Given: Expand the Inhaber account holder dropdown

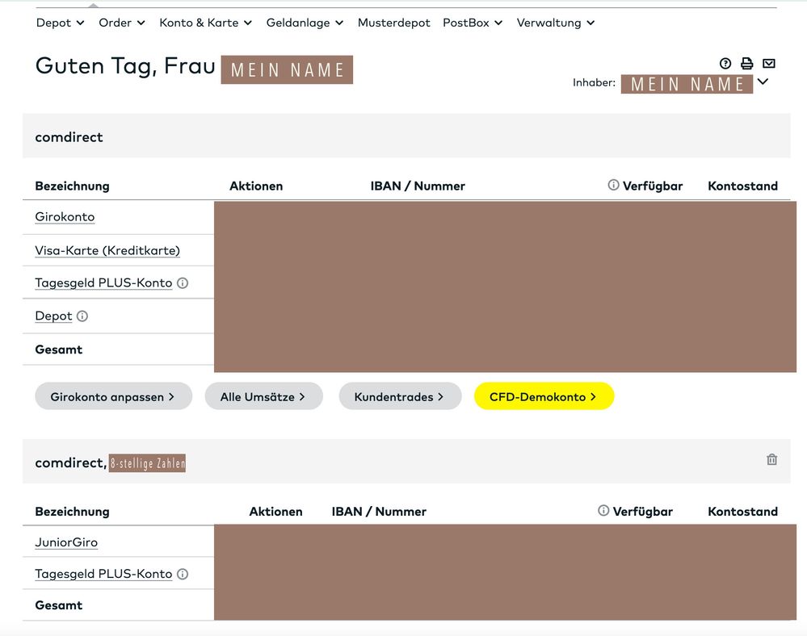Looking at the screenshot, I should pyautogui.click(x=763, y=82).
